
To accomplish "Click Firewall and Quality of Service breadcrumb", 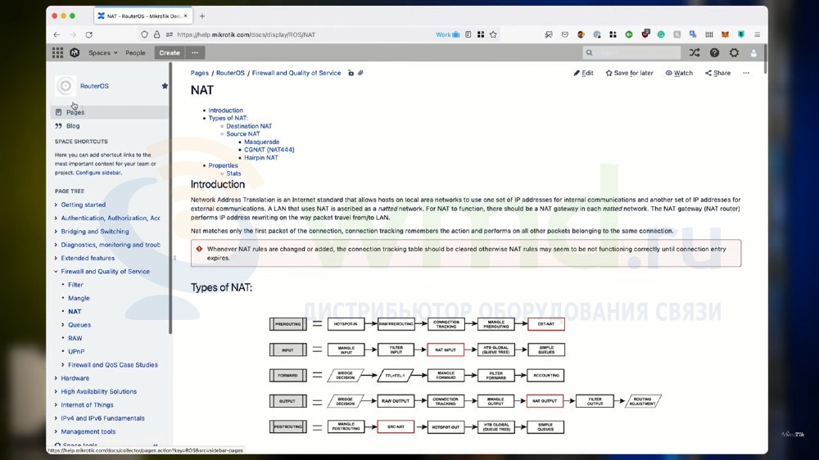I will pyautogui.click(x=296, y=73).
